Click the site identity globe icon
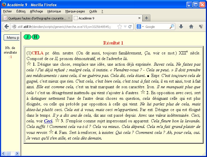Image resolution: width=207 pixels, height=157 pixels. point(14,27)
